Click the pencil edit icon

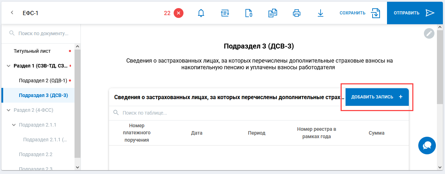click(x=429, y=33)
